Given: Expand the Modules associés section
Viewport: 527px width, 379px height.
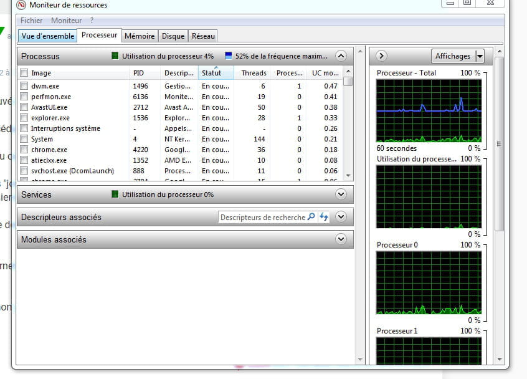Looking at the screenshot, I should 341,239.
